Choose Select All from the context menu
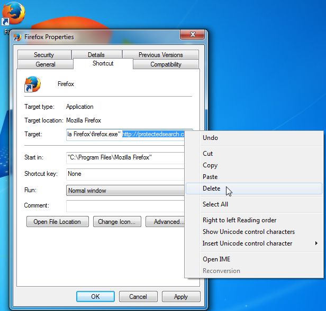Screen dimensions: 326x311 (x=254, y=204)
